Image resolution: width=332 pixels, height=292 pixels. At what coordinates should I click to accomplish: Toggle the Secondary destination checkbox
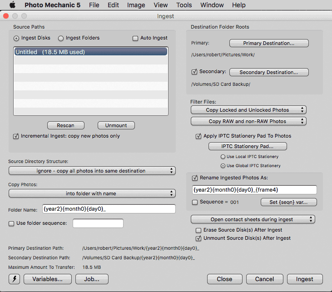pyautogui.click(x=194, y=72)
